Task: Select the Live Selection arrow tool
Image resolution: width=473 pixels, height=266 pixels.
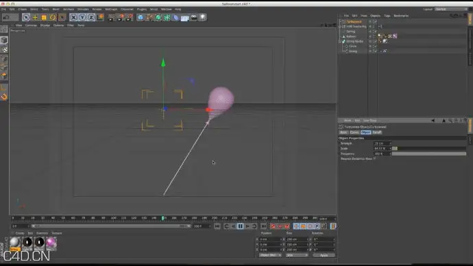Action: coord(26,18)
